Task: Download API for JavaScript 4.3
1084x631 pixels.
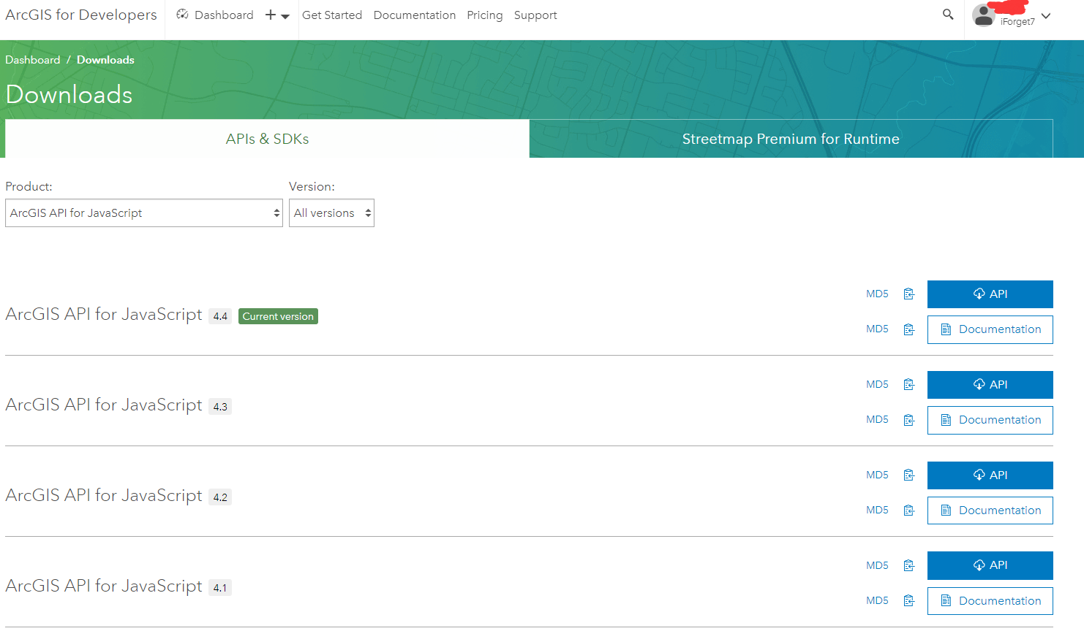Action: tap(990, 385)
